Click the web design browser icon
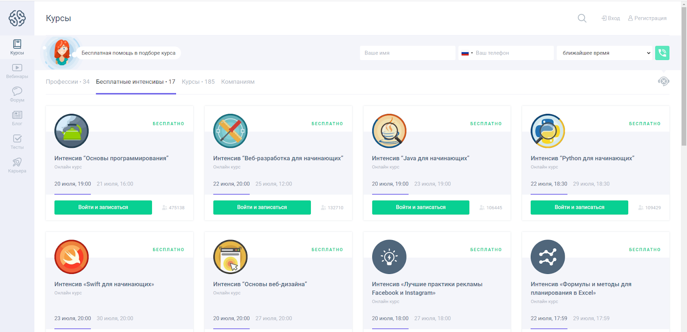The image size is (687, 332). pos(231,257)
